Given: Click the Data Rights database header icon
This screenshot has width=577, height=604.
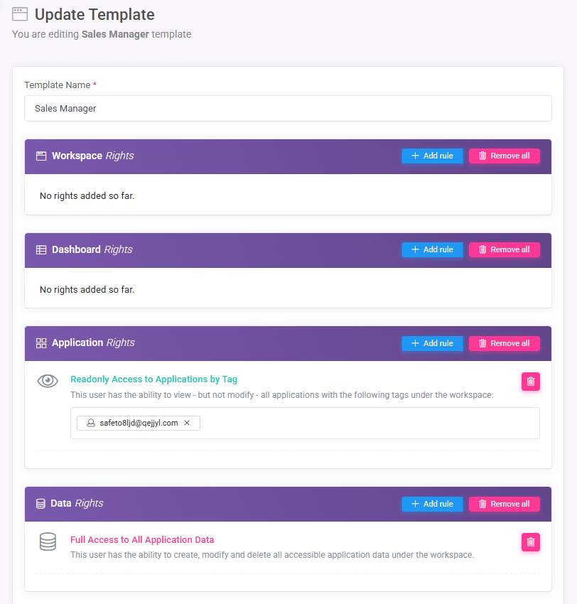Looking at the screenshot, I should pos(41,504).
